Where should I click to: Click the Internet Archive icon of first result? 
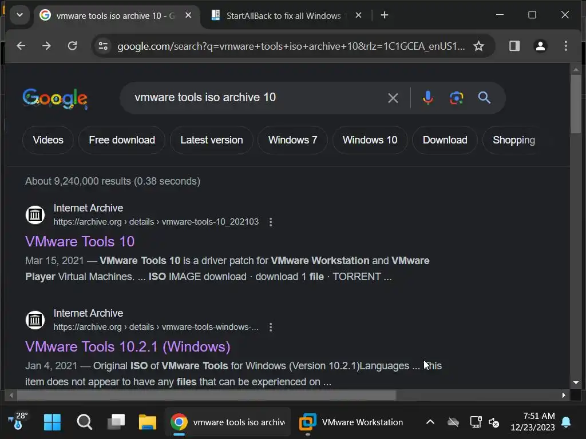point(35,215)
